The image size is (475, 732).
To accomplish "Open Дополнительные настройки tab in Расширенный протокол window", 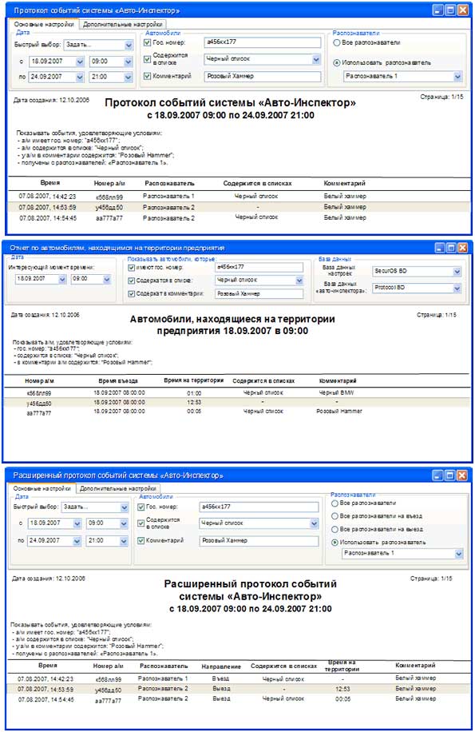I will (118, 488).
